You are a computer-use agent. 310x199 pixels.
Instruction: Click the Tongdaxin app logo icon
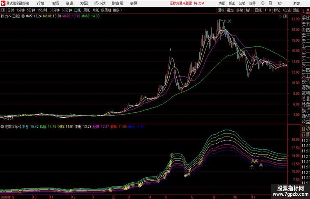(3, 3)
